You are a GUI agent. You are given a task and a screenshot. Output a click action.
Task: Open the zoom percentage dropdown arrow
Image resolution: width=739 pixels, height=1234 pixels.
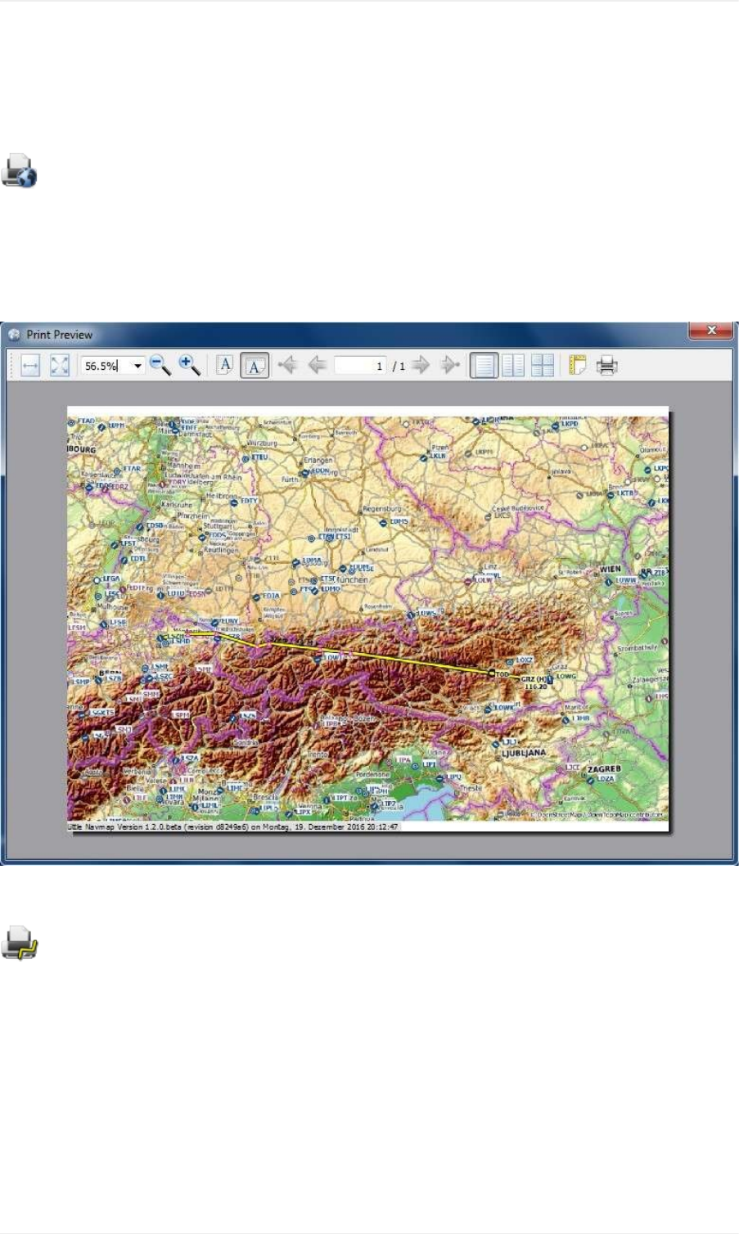click(x=137, y=366)
